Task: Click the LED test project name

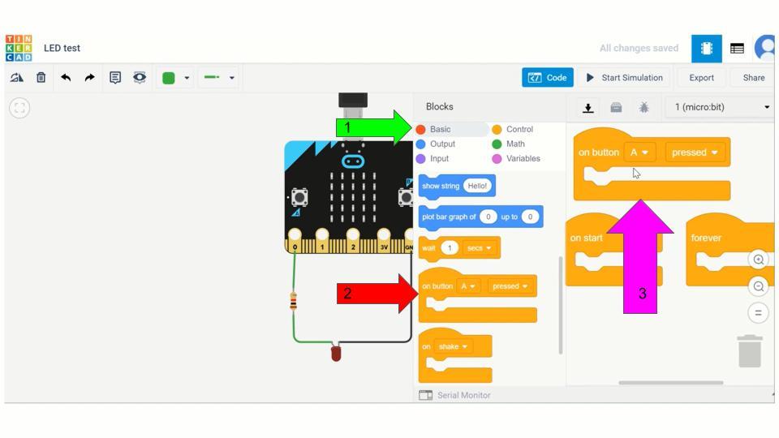Action: tap(62, 48)
